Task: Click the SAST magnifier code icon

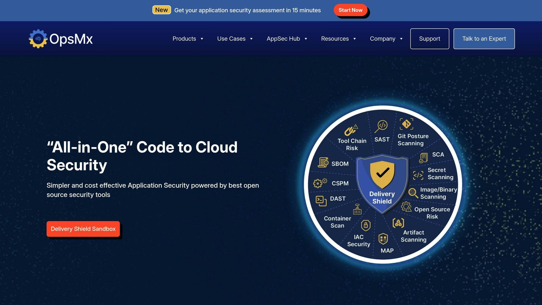Action: (381, 127)
